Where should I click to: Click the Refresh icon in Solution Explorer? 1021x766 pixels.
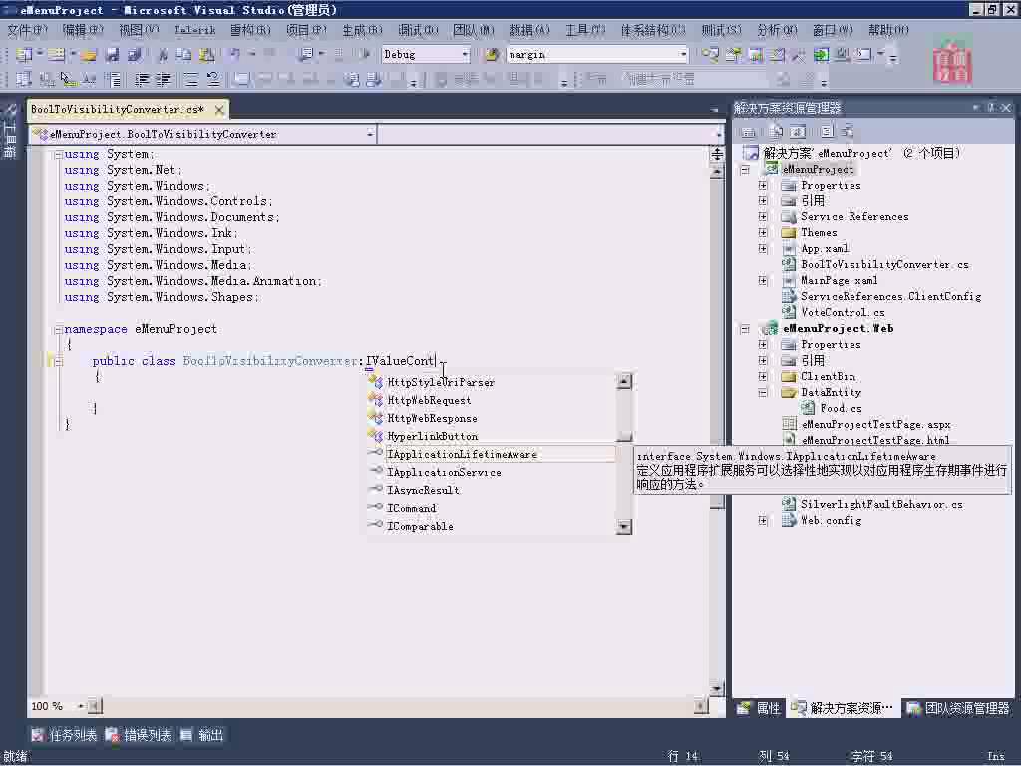point(798,132)
